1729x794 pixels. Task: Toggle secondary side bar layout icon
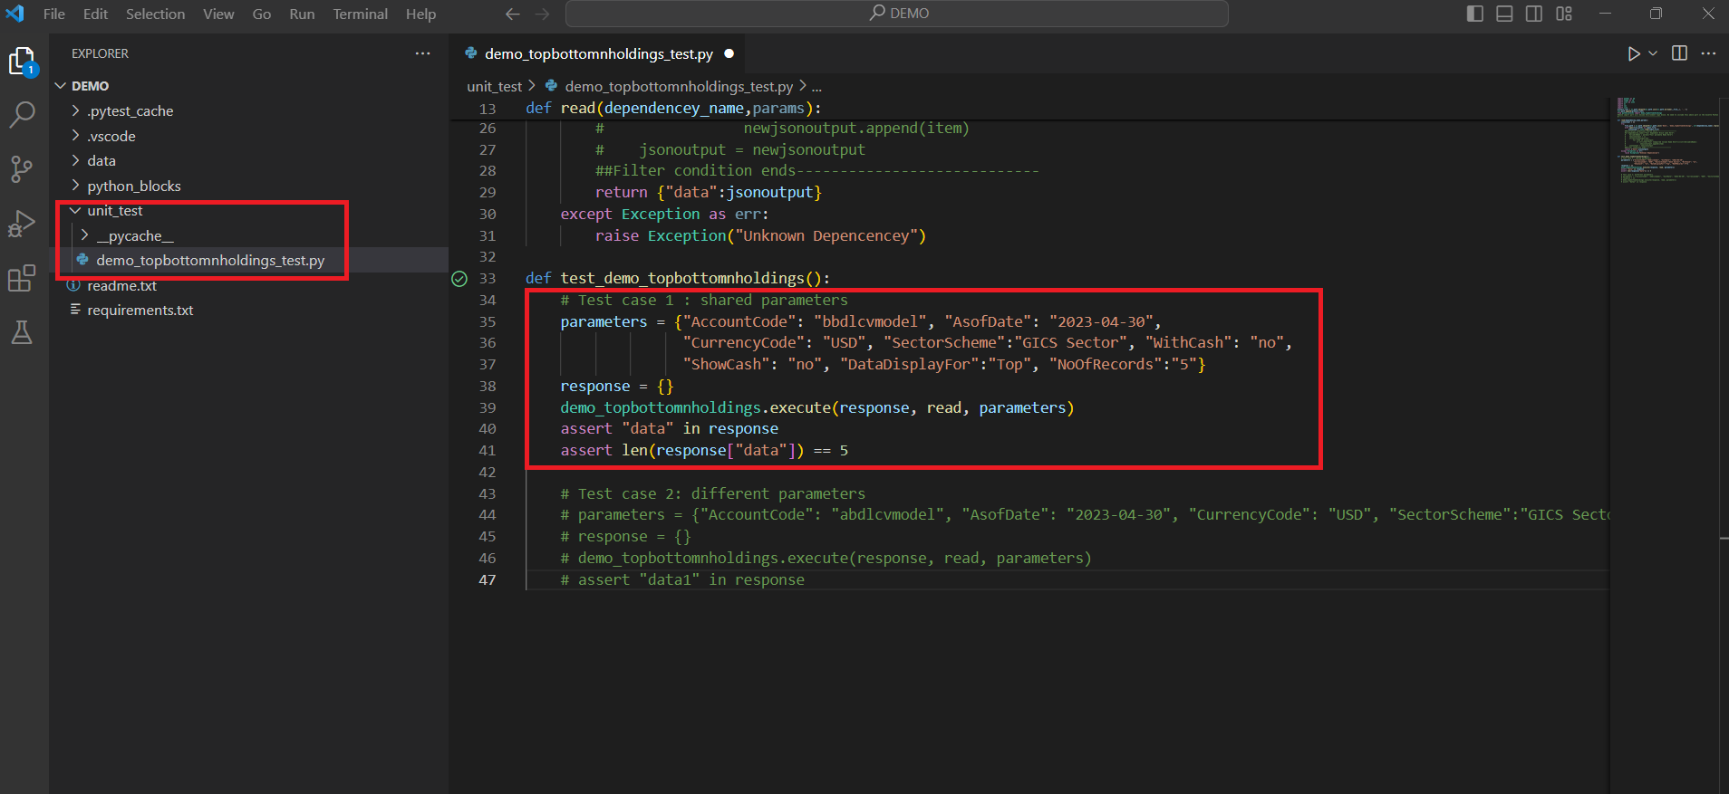[1534, 14]
